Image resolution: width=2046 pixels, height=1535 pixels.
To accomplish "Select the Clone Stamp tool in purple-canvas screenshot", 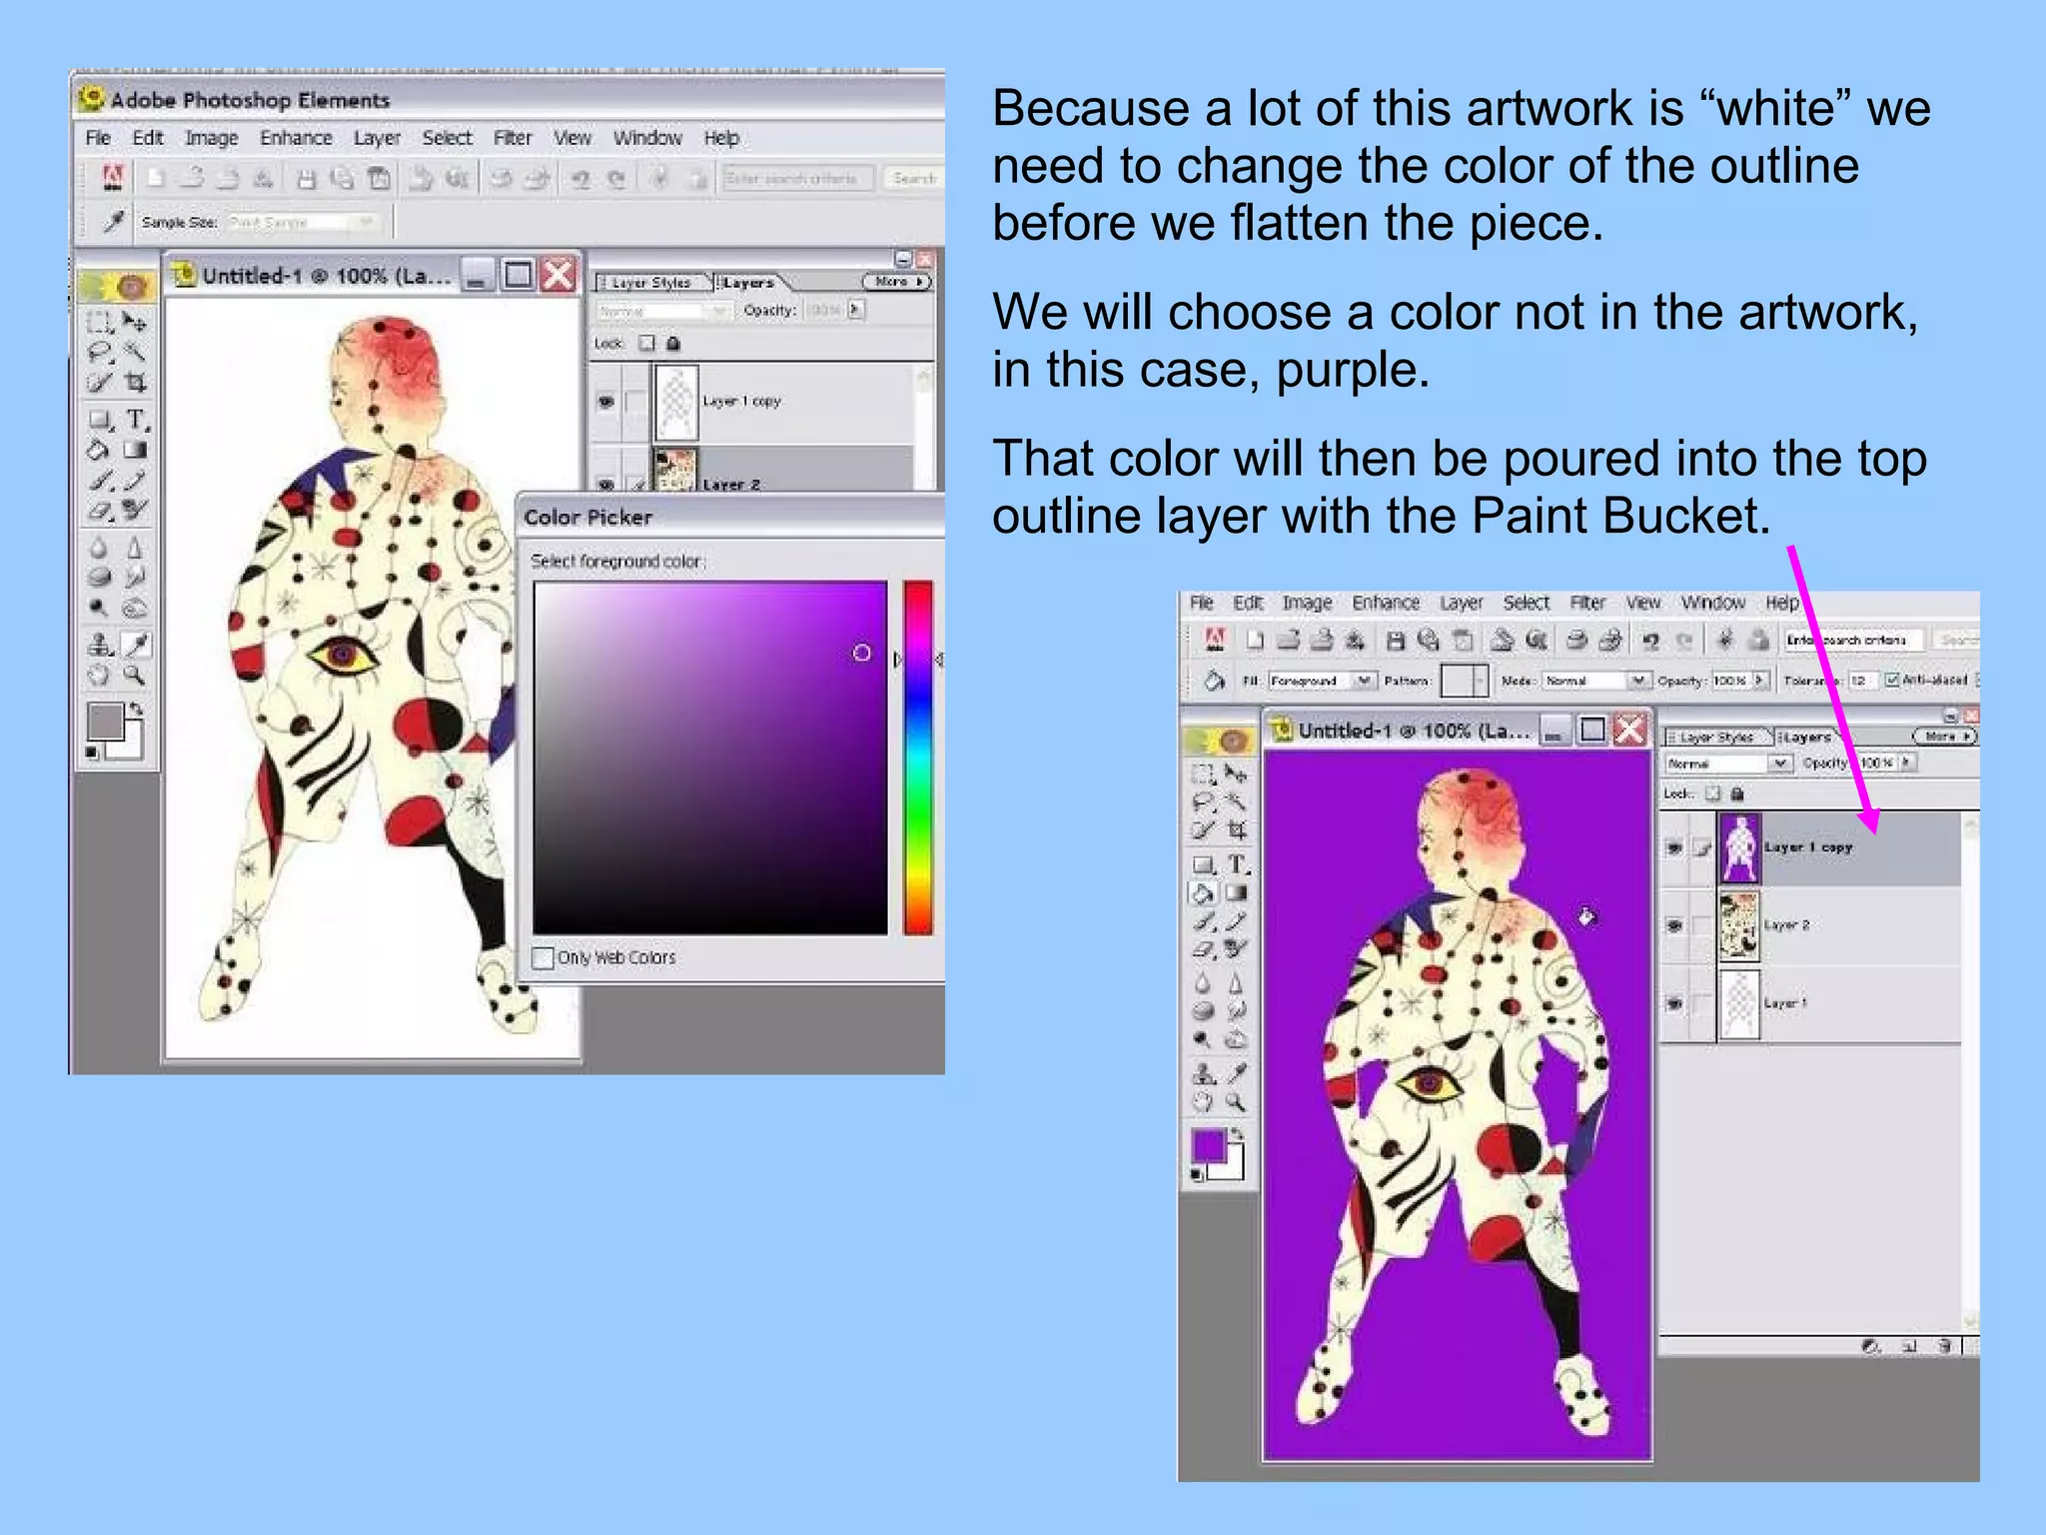I will click(1204, 1073).
